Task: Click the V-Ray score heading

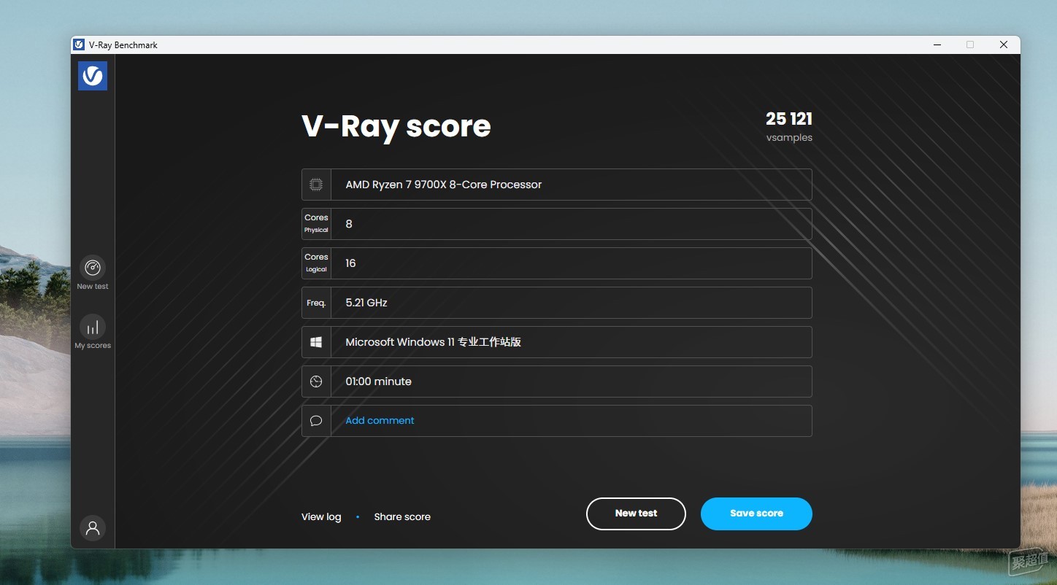Action: (396, 126)
